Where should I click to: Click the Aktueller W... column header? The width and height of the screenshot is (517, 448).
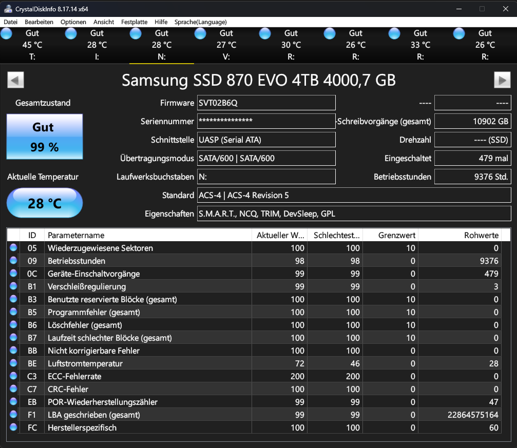click(x=280, y=235)
